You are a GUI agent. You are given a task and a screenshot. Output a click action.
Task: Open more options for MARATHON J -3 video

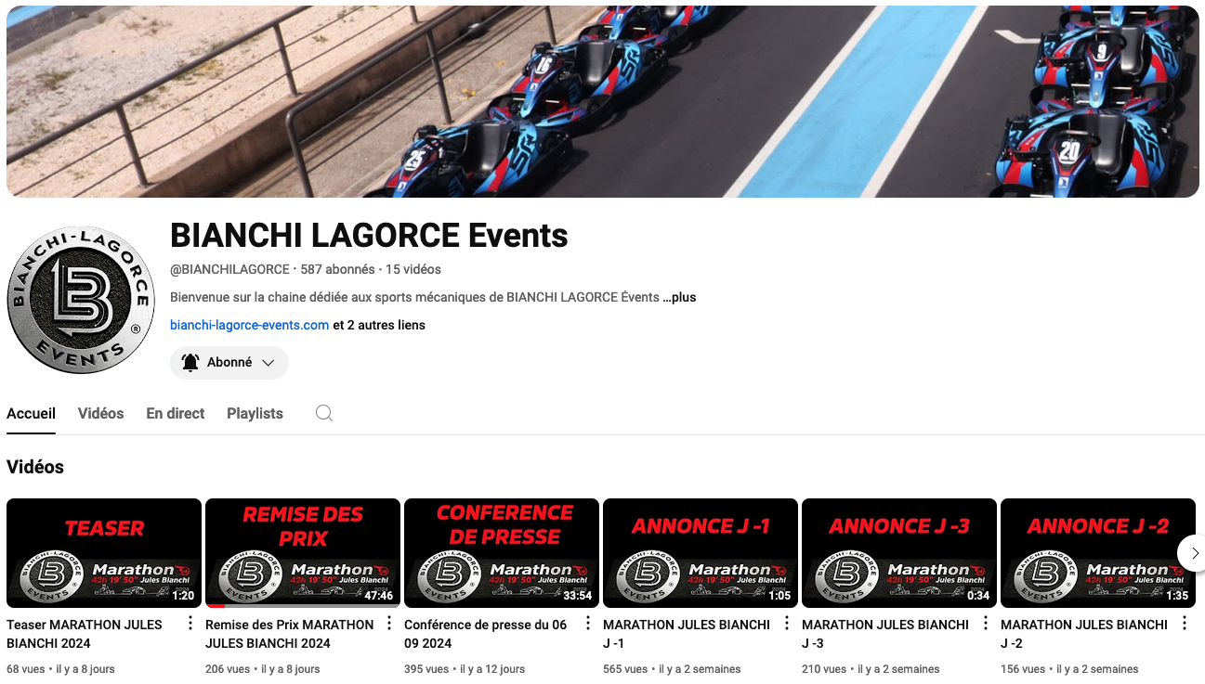[986, 624]
